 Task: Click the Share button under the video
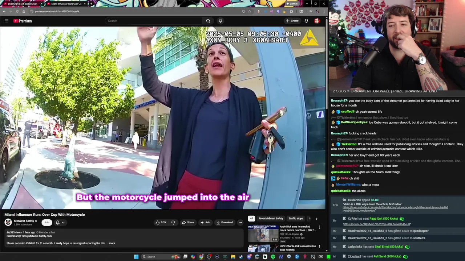[x=188, y=223]
